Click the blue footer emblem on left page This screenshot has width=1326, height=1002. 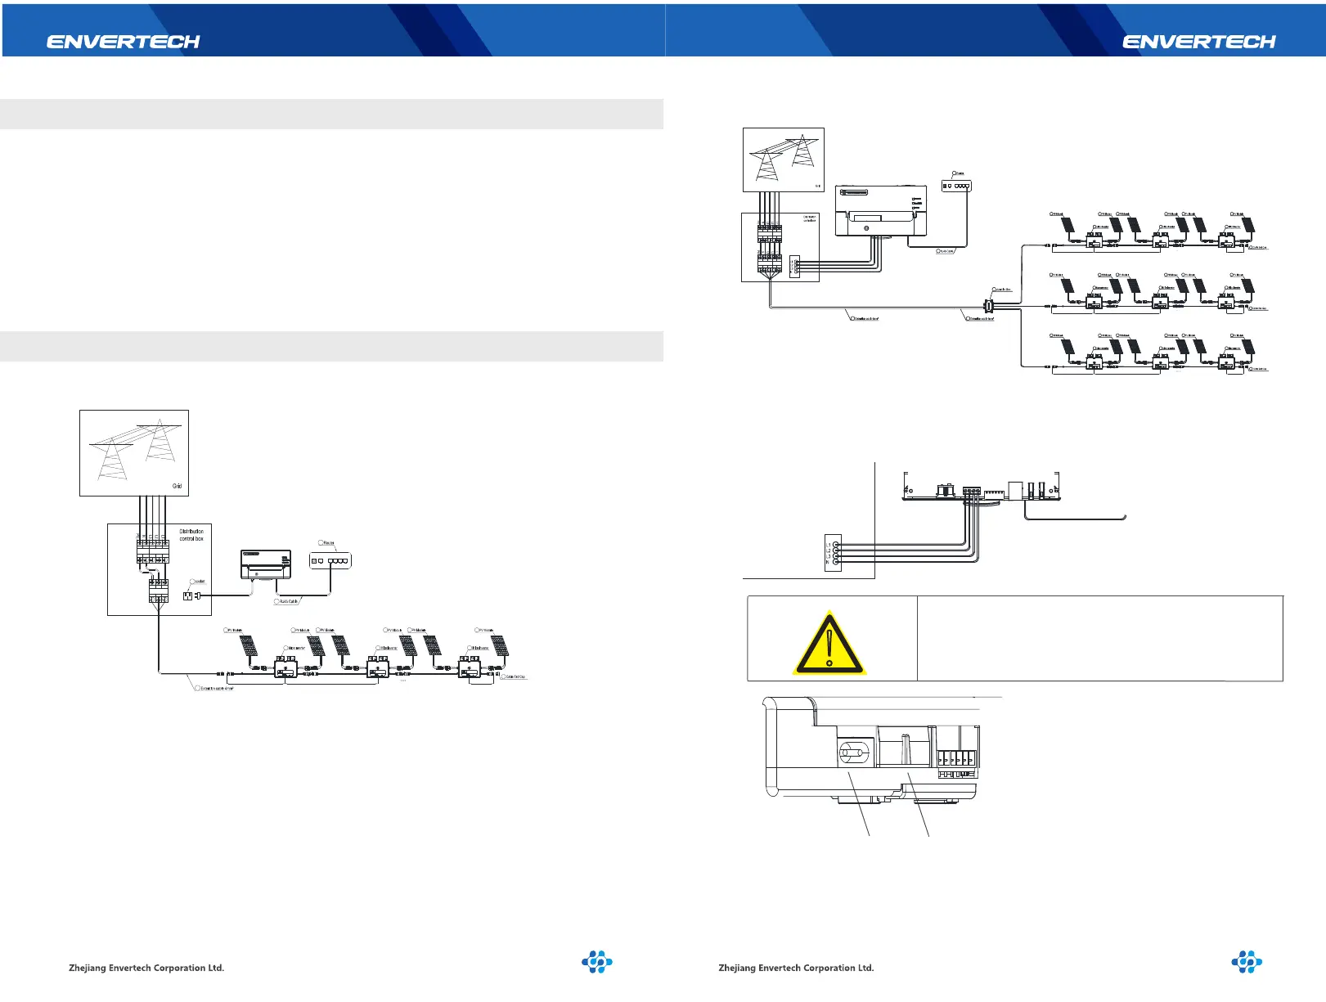pos(597,962)
